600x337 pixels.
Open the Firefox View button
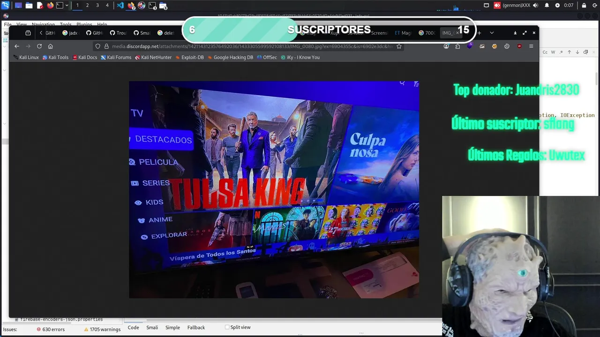tap(28, 33)
